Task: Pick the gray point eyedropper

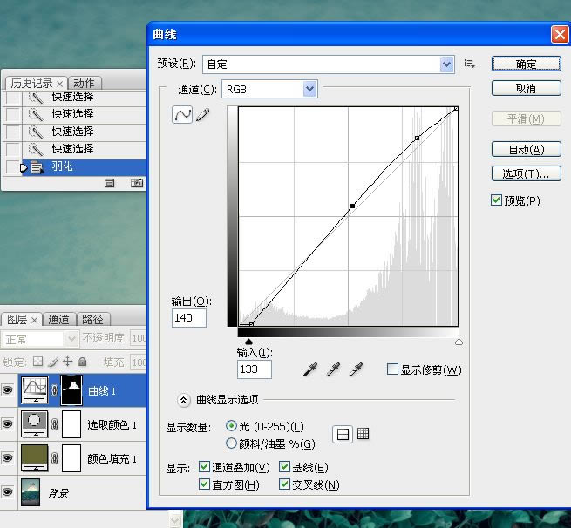Action: (332, 370)
